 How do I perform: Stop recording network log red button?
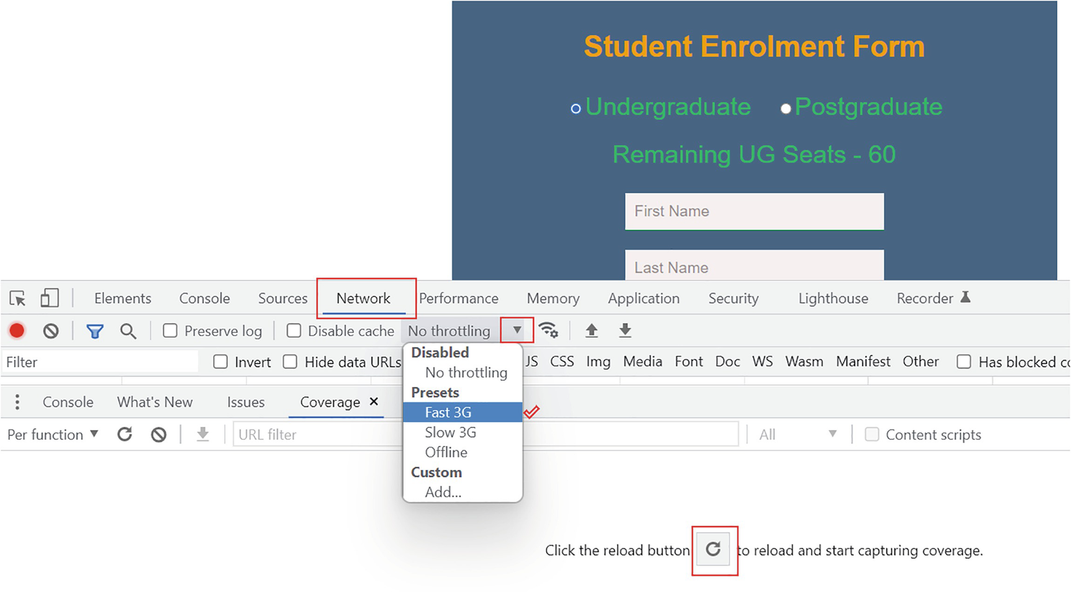tap(17, 331)
